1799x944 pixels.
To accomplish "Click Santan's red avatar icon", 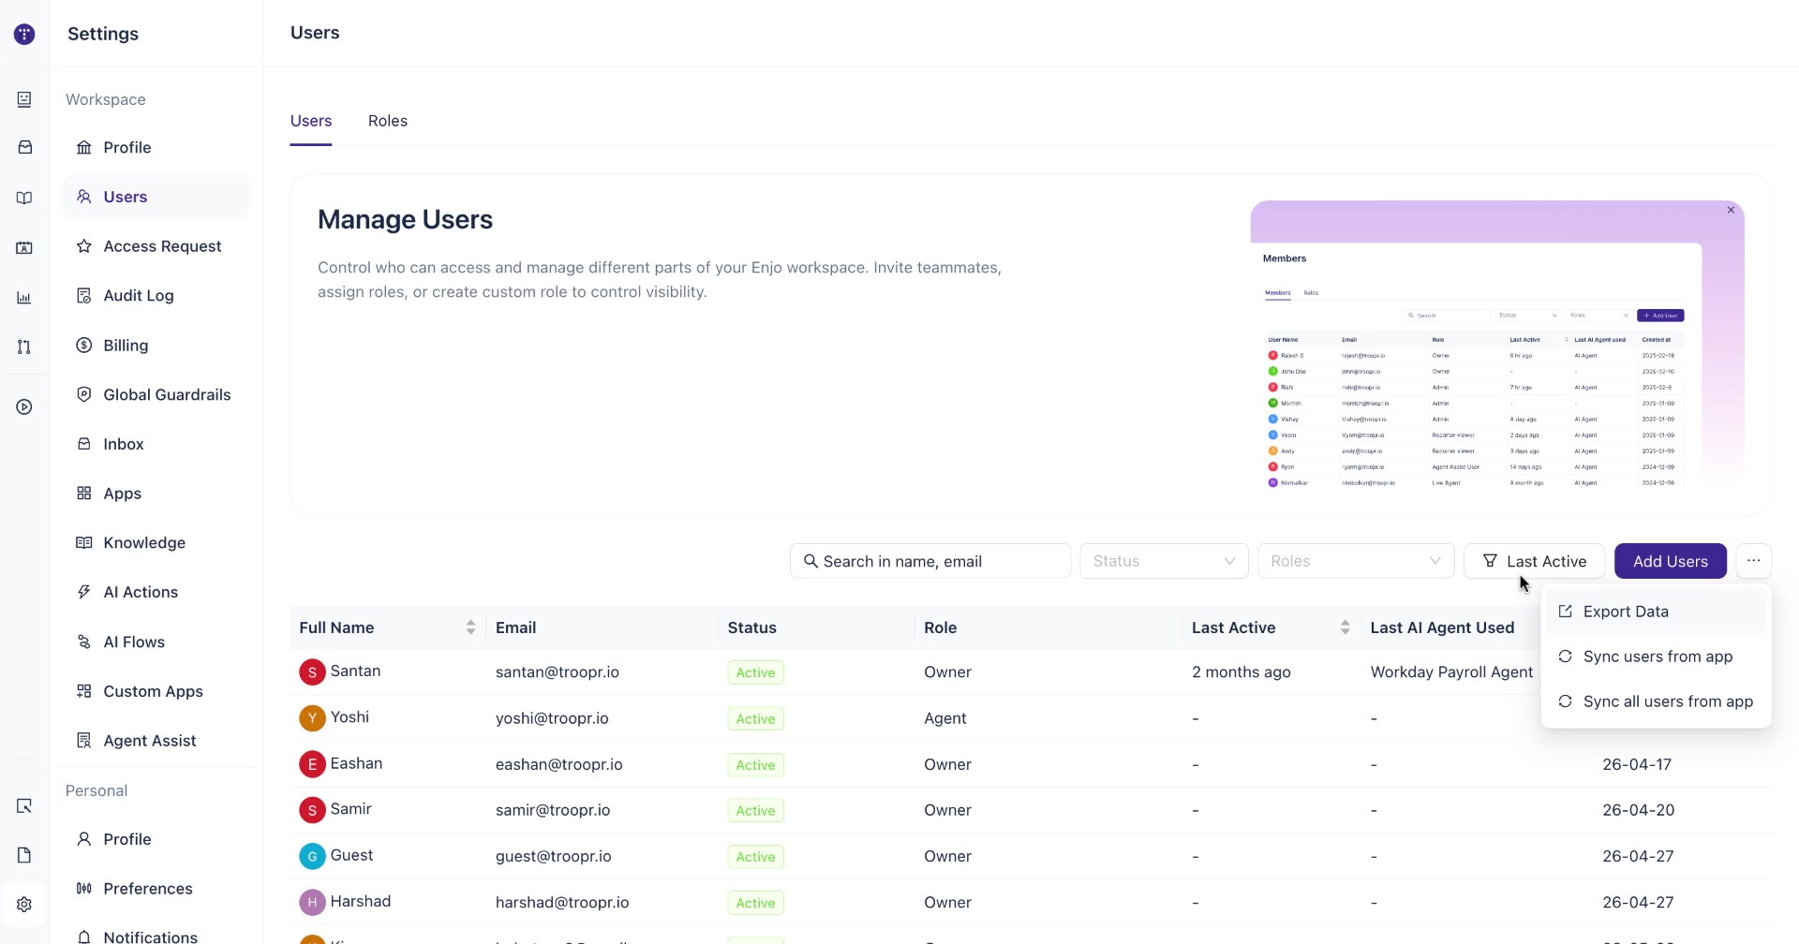I will click(312, 672).
